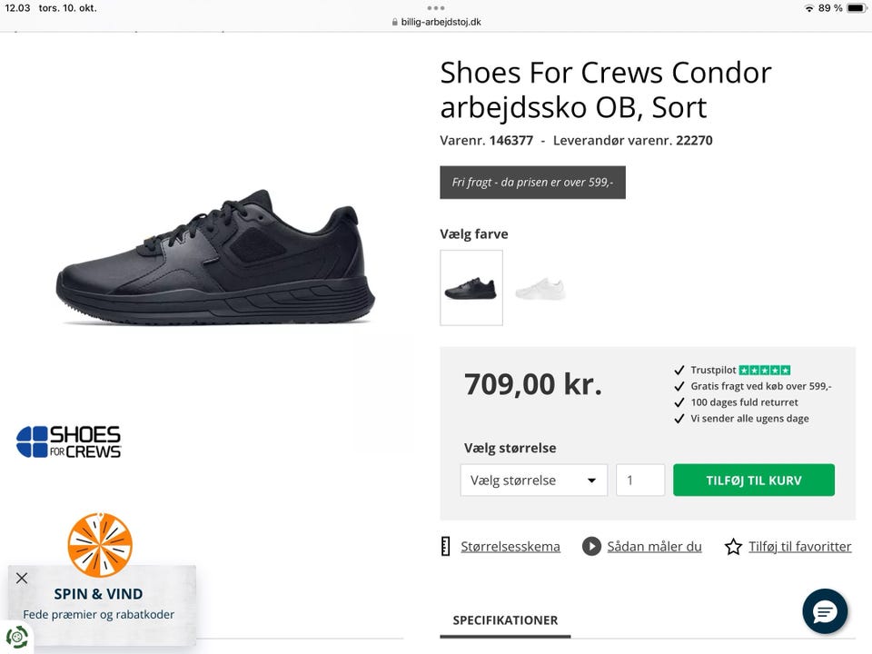The image size is (872, 654).
Task: Select the black shoe color option
Action: pyautogui.click(x=471, y=288)
